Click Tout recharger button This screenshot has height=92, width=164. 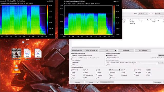[x=143, y=51]
